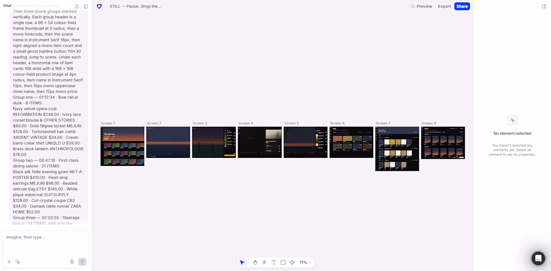Click the 'Screen 3' frame label

coord(199,123)
